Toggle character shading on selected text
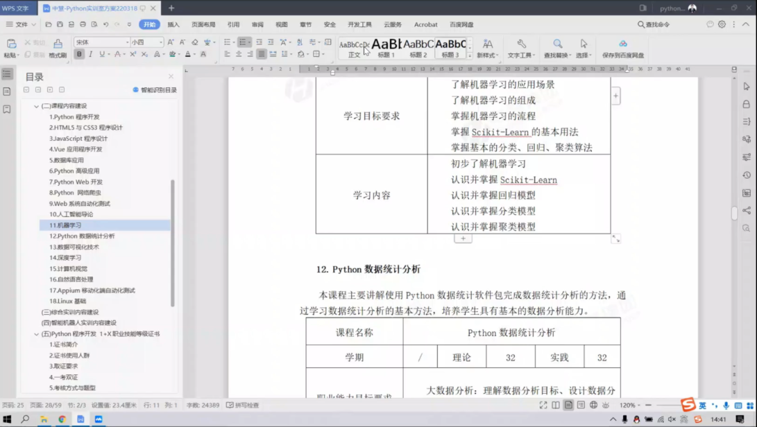The image size is (757, 427). [203, 55]
